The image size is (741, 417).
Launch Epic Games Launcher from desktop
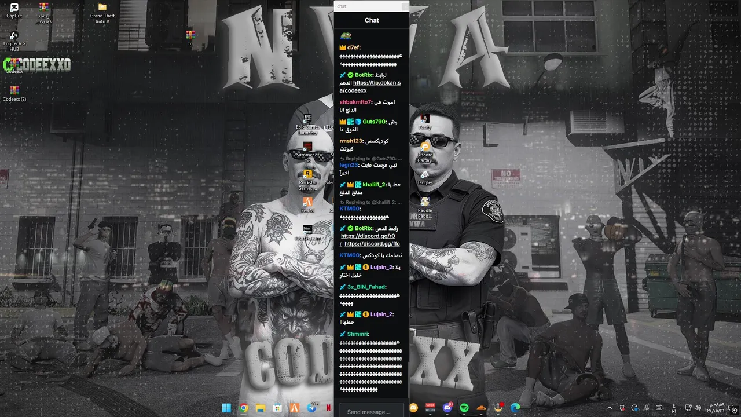pos(307,125)
